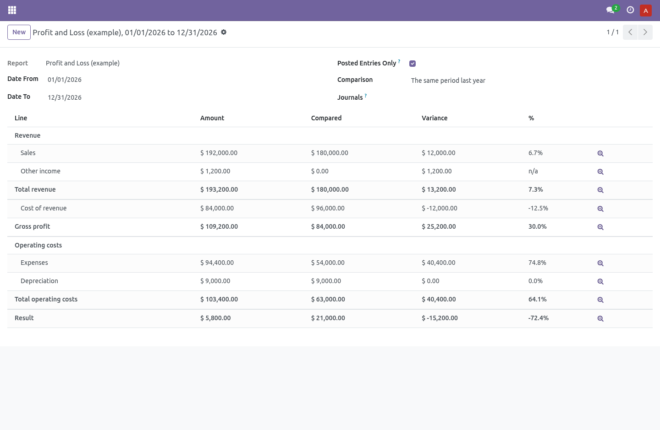Open the user avatar menu
Viewport: 660px width, 430px height.
[646, 11]
